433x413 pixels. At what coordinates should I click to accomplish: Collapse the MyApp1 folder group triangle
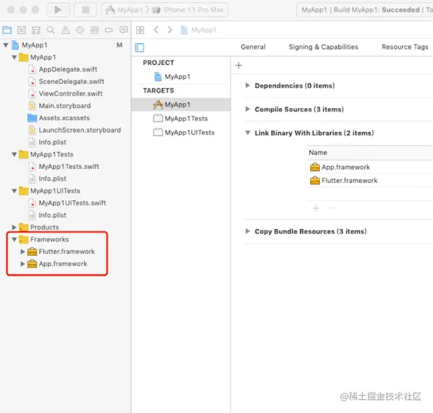[x=14, y=57]
